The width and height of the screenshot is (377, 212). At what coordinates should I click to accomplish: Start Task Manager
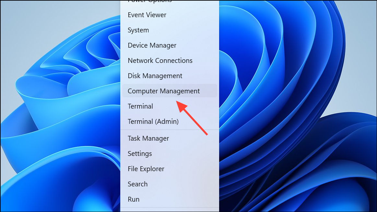(170, 138)
